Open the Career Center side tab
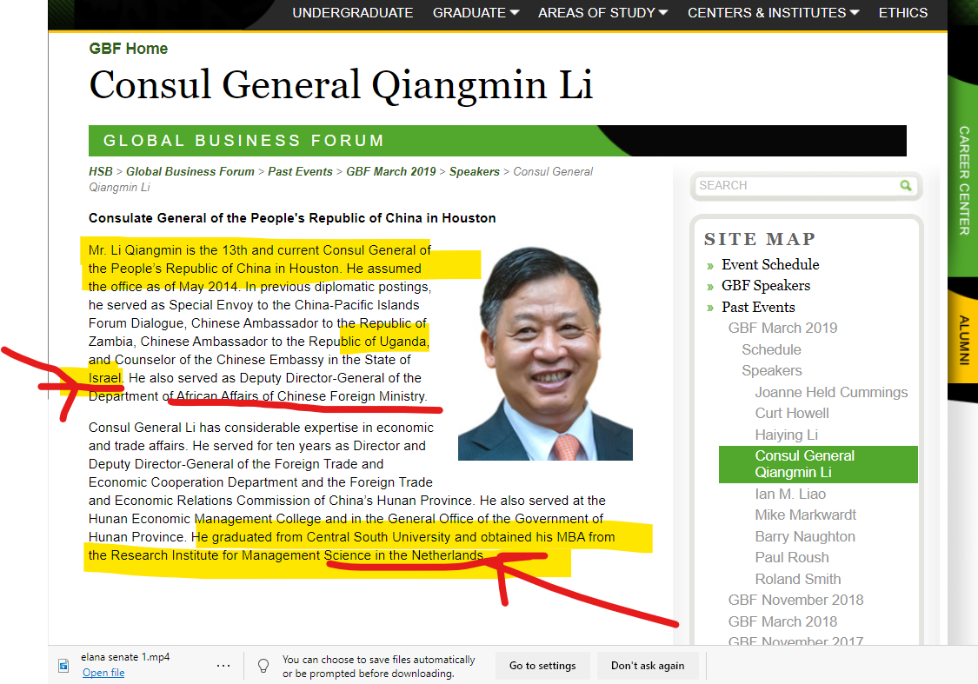The image size is (978, 684). pos(963,181)
